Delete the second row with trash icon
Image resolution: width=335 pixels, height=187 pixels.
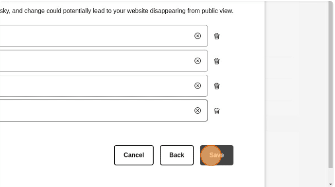pos(217,61)
